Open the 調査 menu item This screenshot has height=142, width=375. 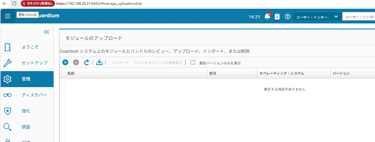[27, 127]
